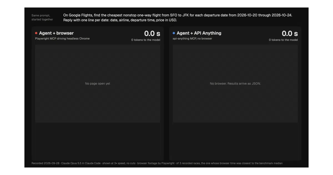Click '0 tokens to the model' under API Anything timer

click(x=283, y=40)
